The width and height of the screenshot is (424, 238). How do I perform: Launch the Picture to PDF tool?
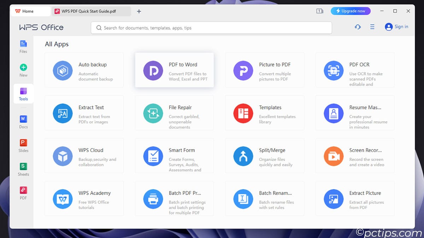pyautogui.click(x=265, y=69)
